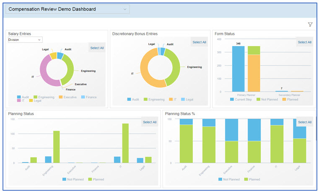Click Planned orange segment of Primary Planner bar
The image size is (319, 192).
pyautogui.click(x=254, y=73)
